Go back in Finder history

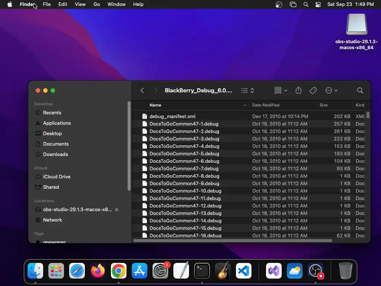[x=143, y=91]
